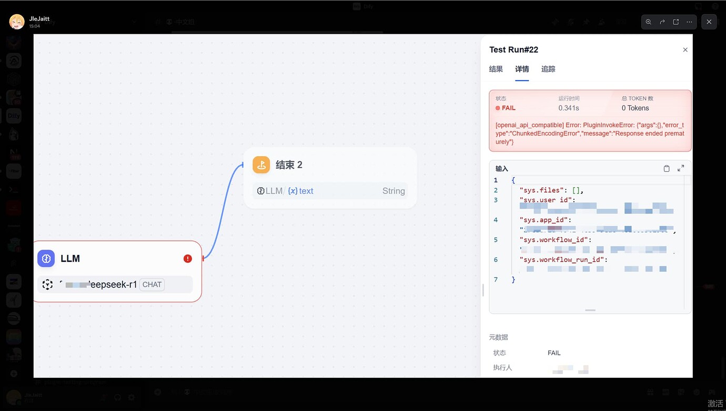This screenshot has width=726, height=411.
Task: Click the red error indicator on the LLM node
Action: tap(188, 259)
